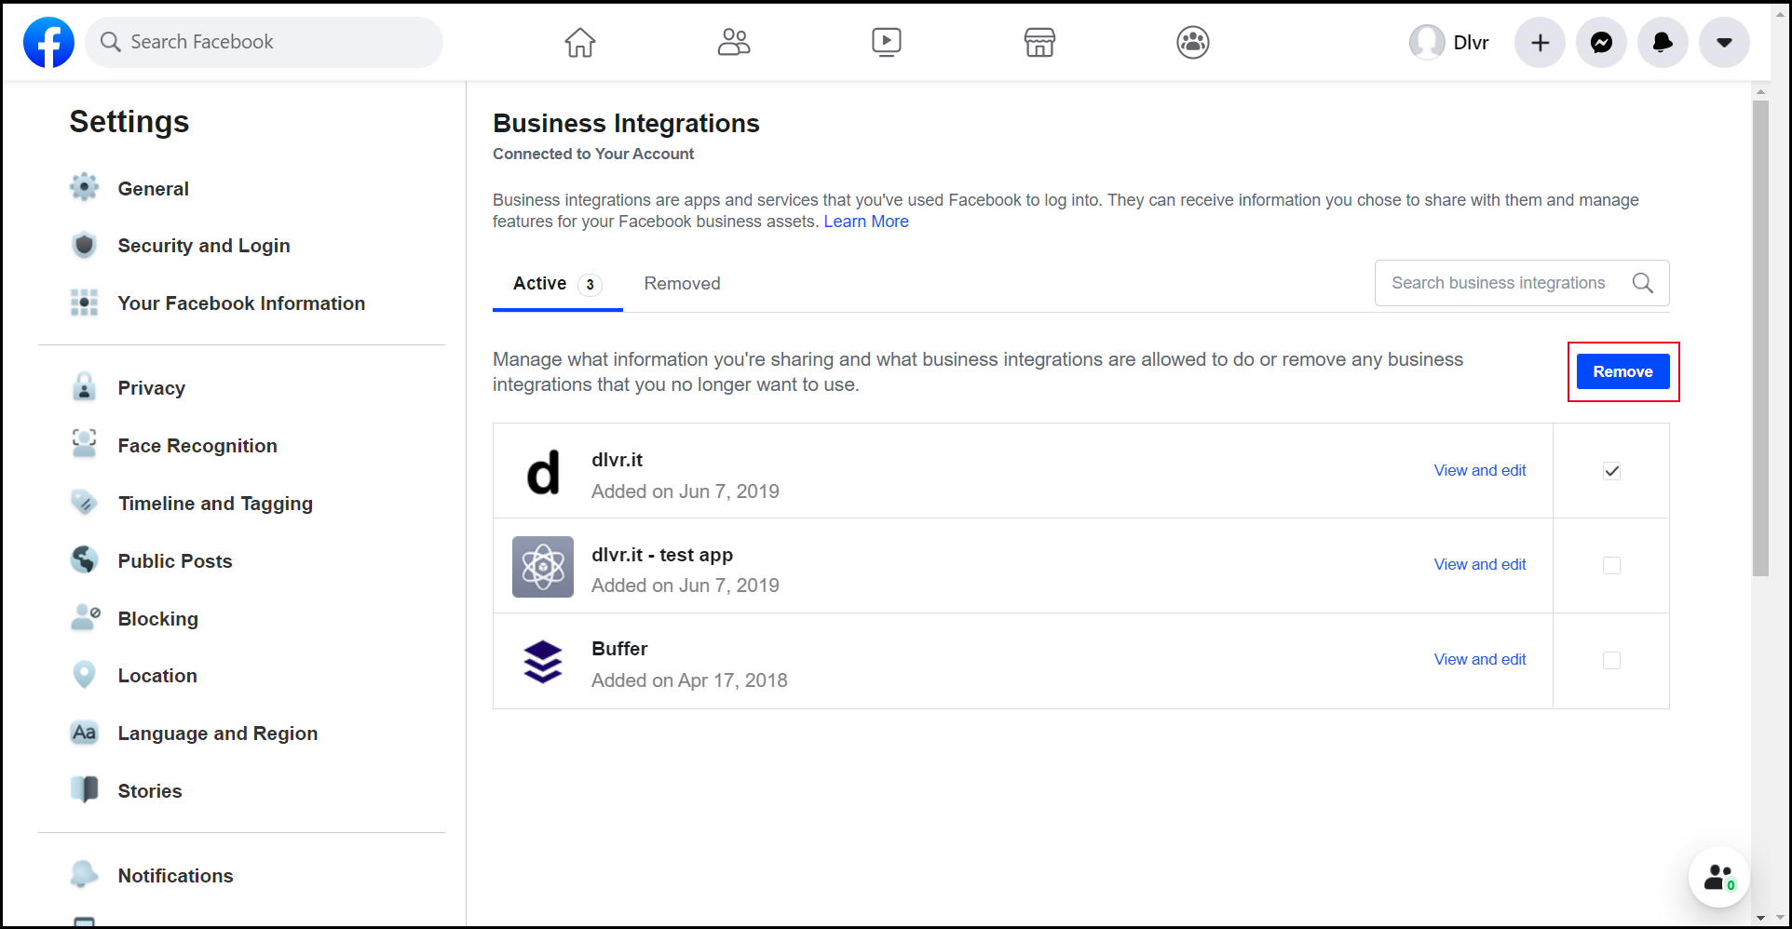Follow the Learn More link
The image size is (1792, 929).
[x=866, y=222]
